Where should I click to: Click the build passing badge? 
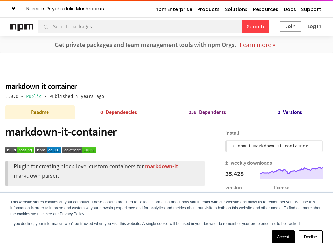[x=20, y=150]
